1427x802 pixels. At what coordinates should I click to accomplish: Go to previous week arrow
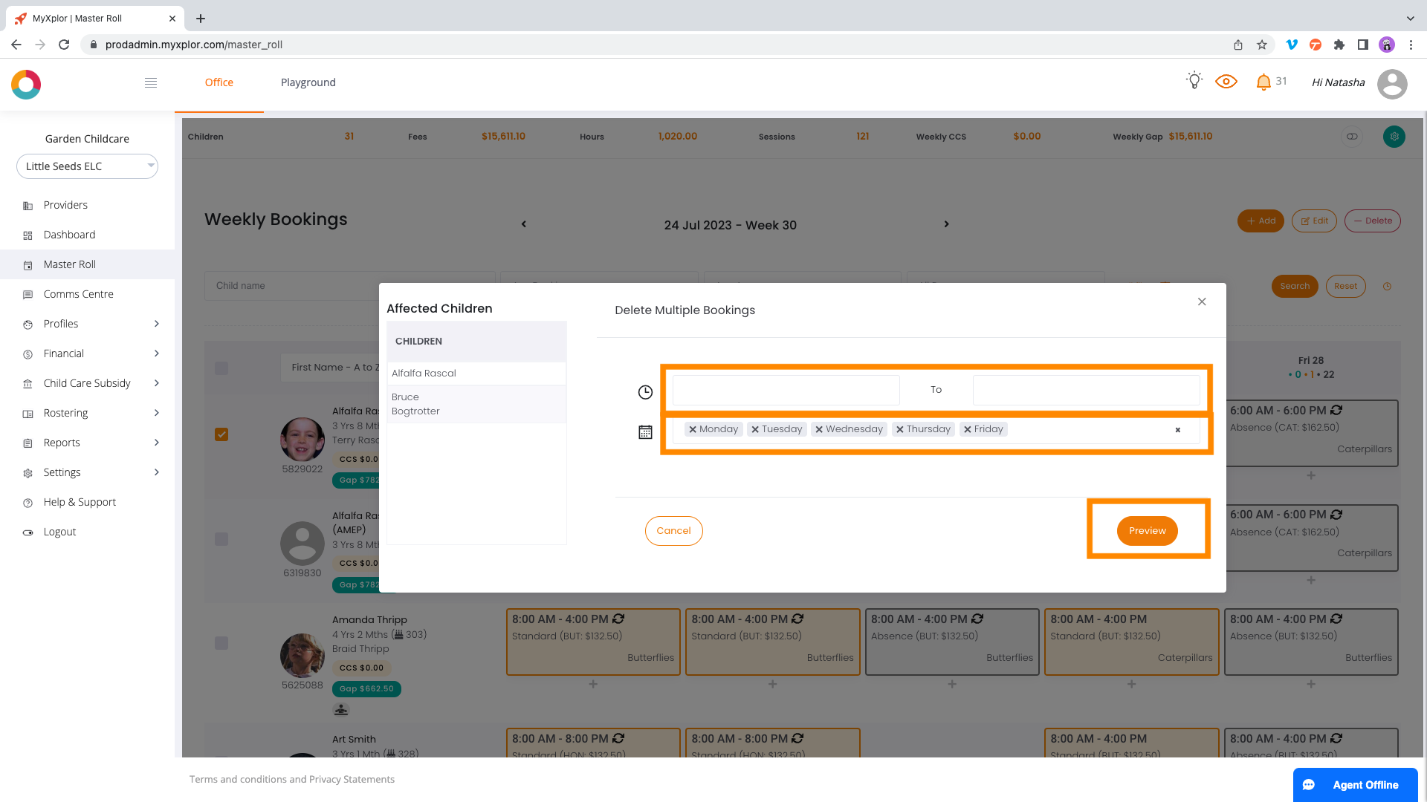[524, 224]
